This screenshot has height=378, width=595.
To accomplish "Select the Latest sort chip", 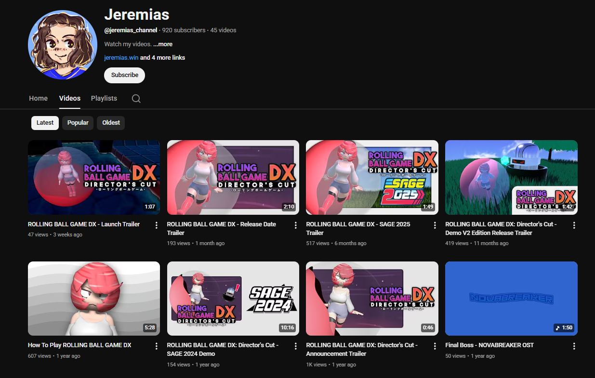I will [x=45, y=123].
